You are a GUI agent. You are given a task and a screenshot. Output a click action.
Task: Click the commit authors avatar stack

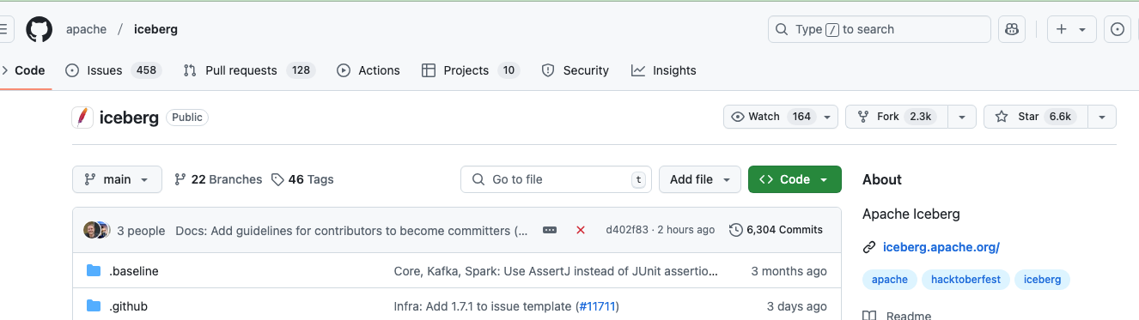[x=96, y=230]
